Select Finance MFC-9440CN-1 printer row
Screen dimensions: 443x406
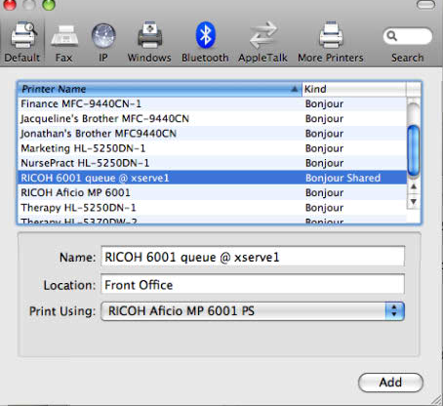[x=212, y=103]
